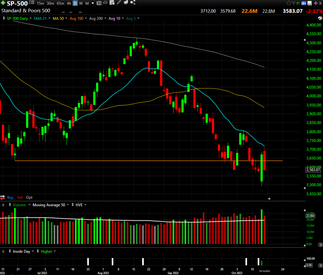
Task: Click the Buy button
Action: [x=10, y=197]
